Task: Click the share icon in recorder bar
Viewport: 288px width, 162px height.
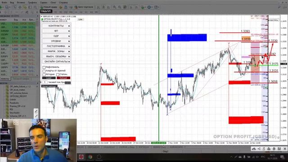Action: [259, 149]
